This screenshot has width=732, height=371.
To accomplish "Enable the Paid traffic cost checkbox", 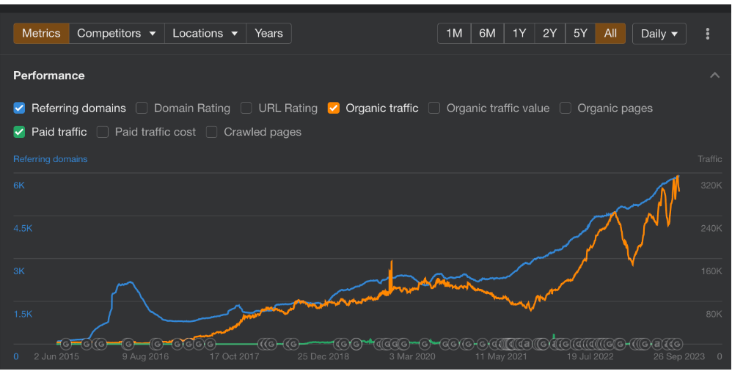I will click(103, 132).
